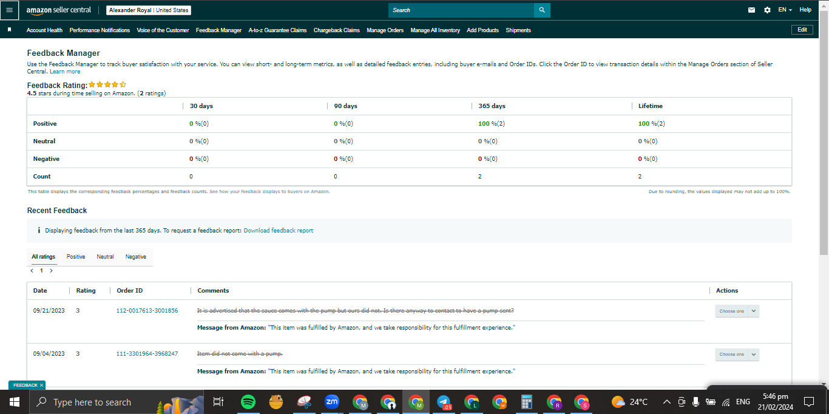Viewport: 829px width, 414px height.
Task: Open the hamburger main menu
Action: [x=9, y=10]
